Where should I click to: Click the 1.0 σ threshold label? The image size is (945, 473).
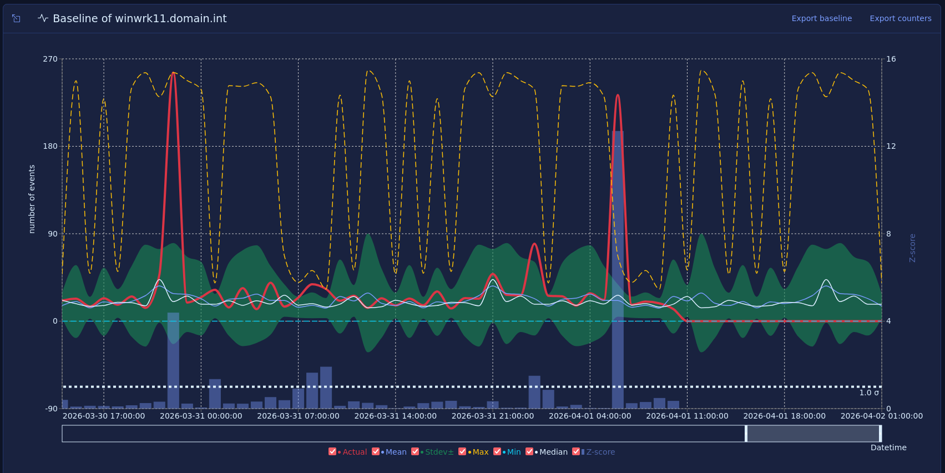pos(868,393)
